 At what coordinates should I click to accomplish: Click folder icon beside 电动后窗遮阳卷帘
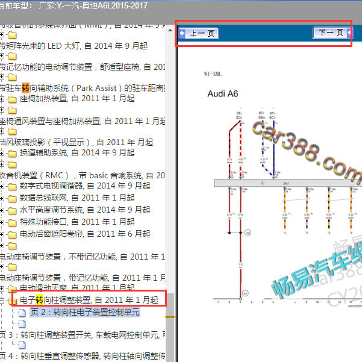12,235
